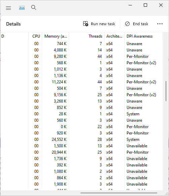Open the three-dot more options menu

click(160, 24)
